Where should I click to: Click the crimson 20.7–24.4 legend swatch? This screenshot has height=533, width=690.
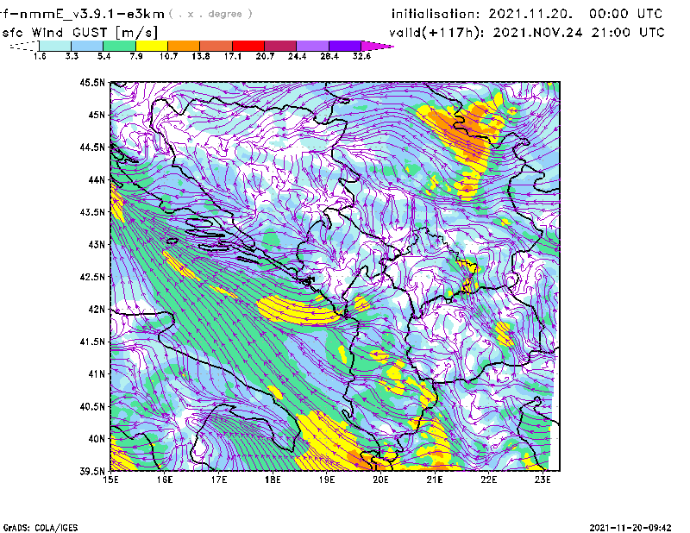280,46
